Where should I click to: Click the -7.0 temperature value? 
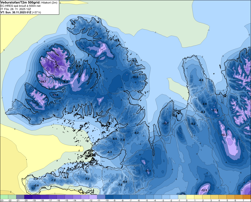coord(120,185)
